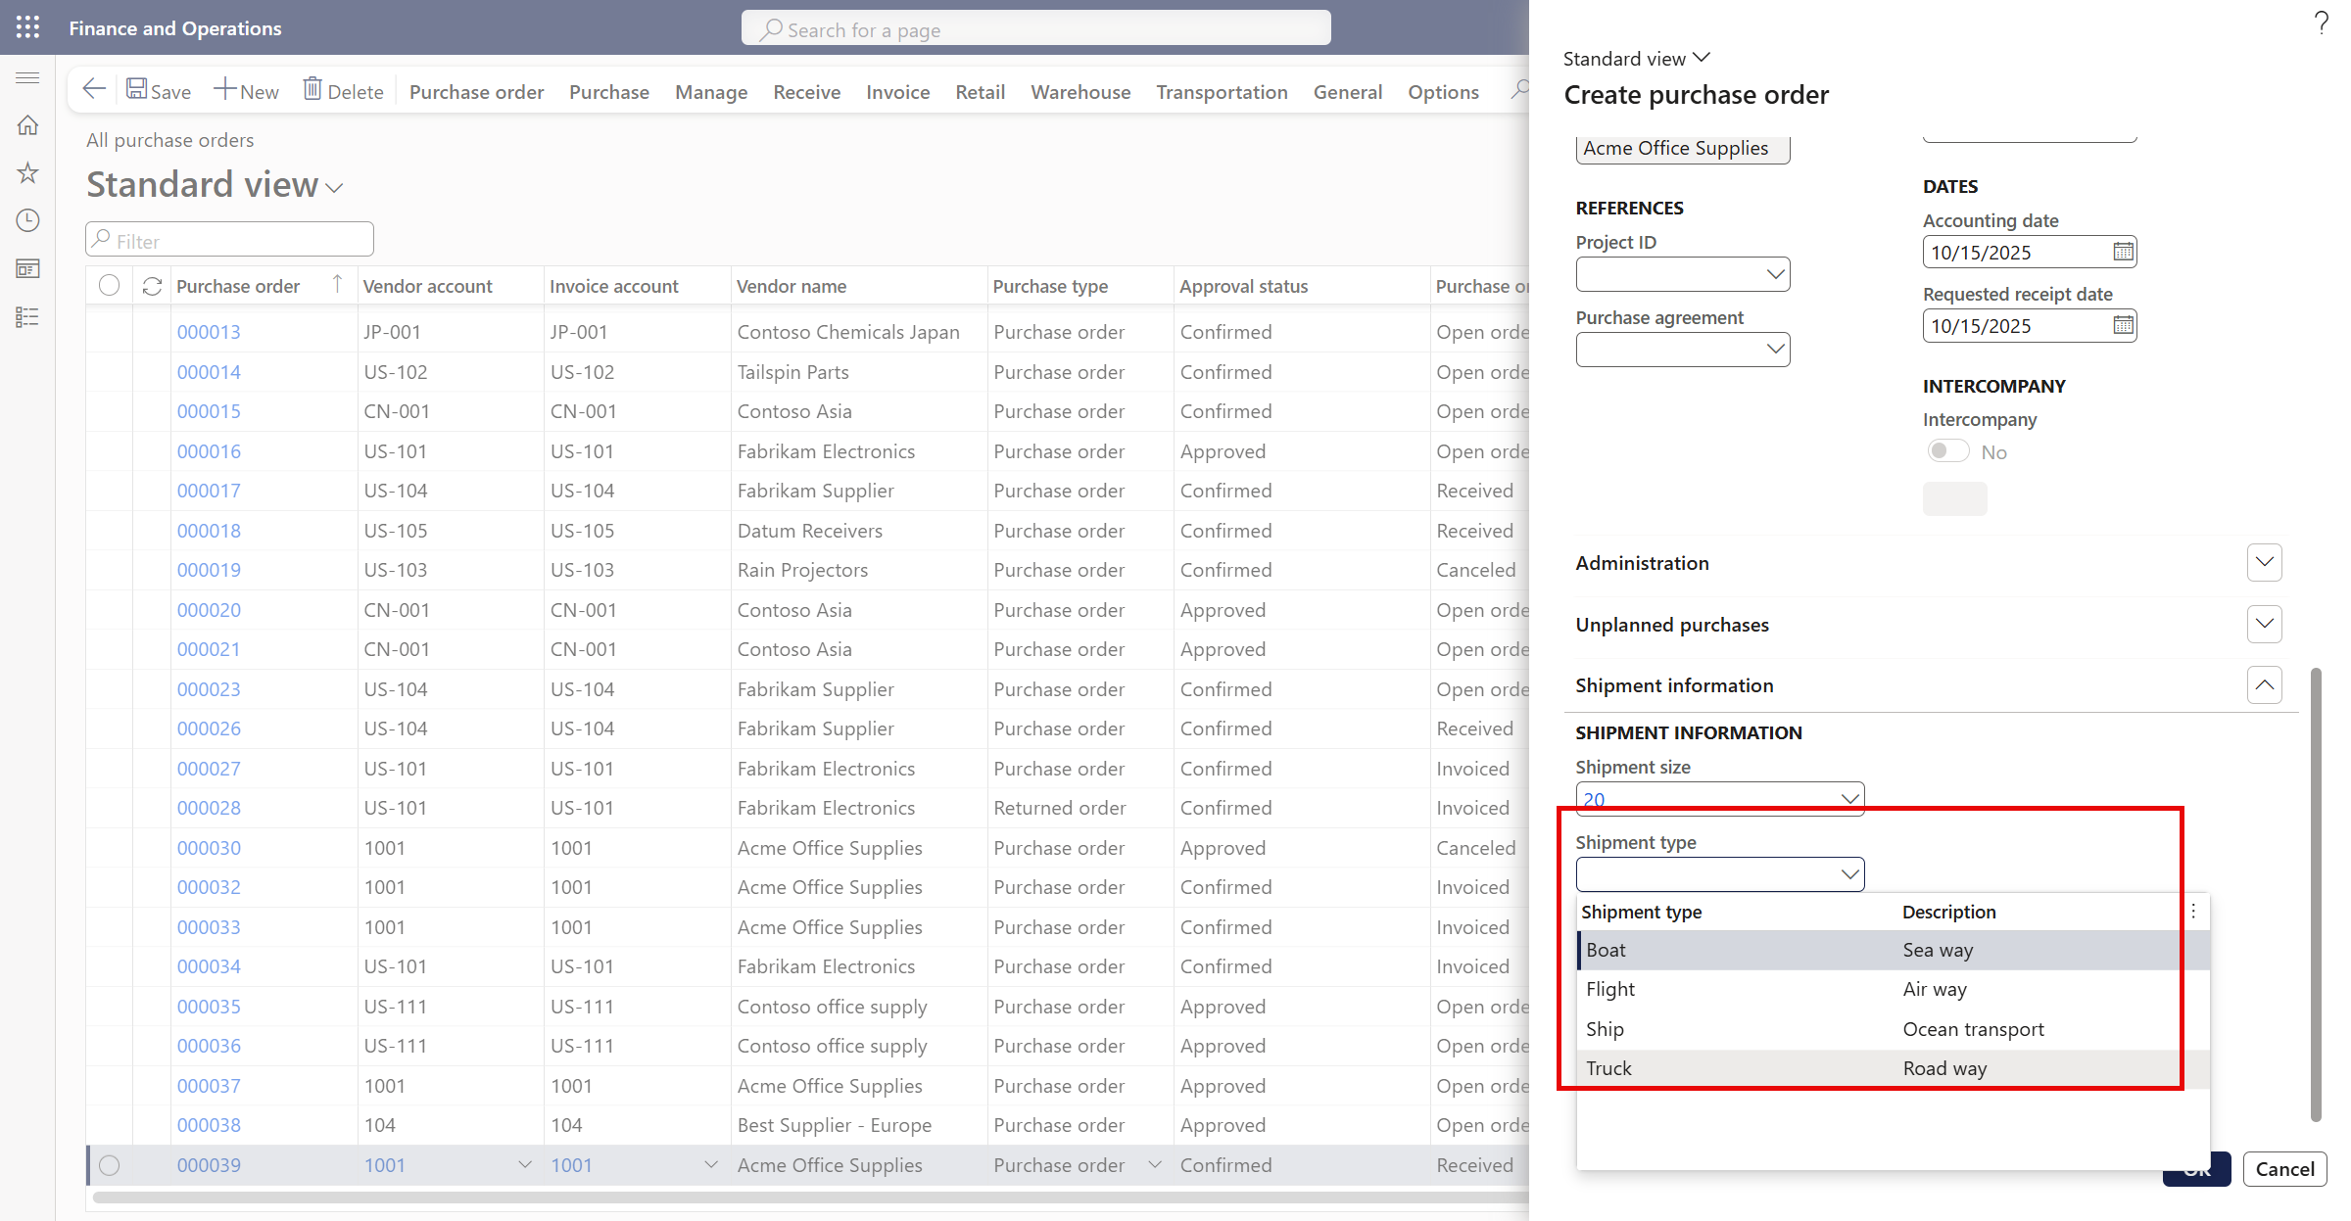Open Workspaces icon in sidebar
This screenshot has width=2351, height=1221.
[x=27, y=268]
